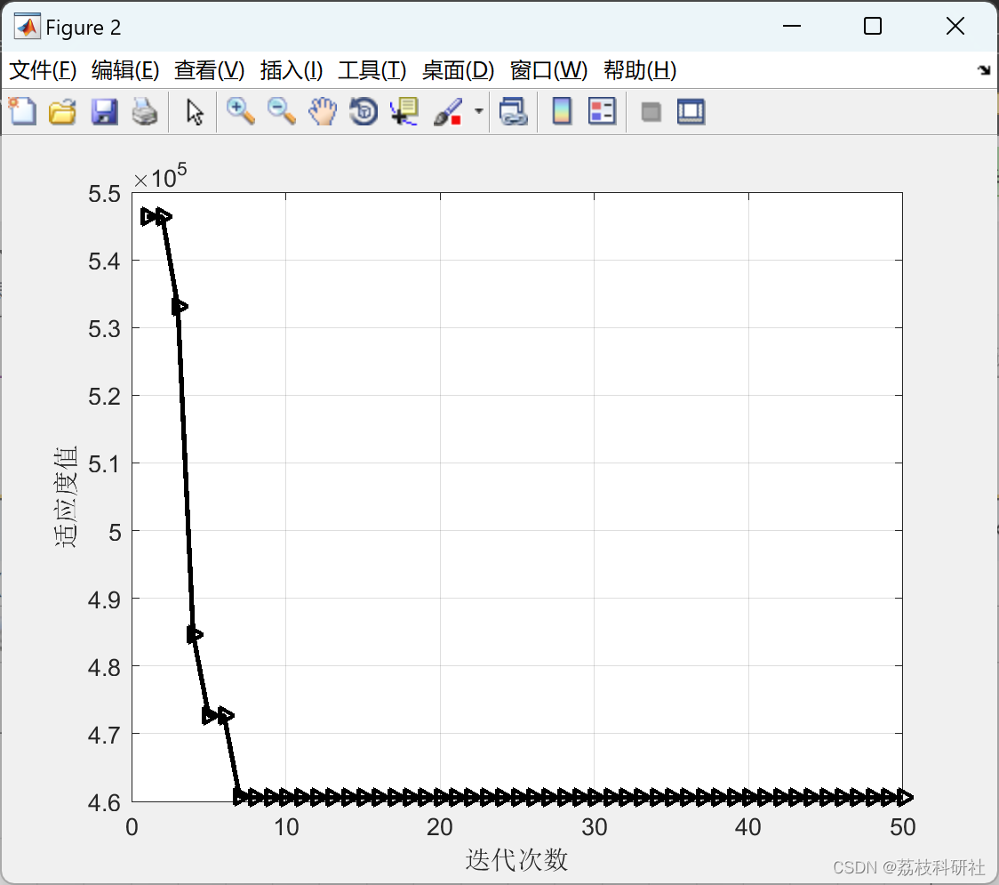The width and height of the screenshot is (999, 885).
Task: Activate the Zoom Out magnifier
Action: (282, 111)
